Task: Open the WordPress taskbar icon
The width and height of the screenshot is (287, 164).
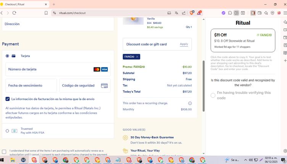Action: [x=23, y=160]
